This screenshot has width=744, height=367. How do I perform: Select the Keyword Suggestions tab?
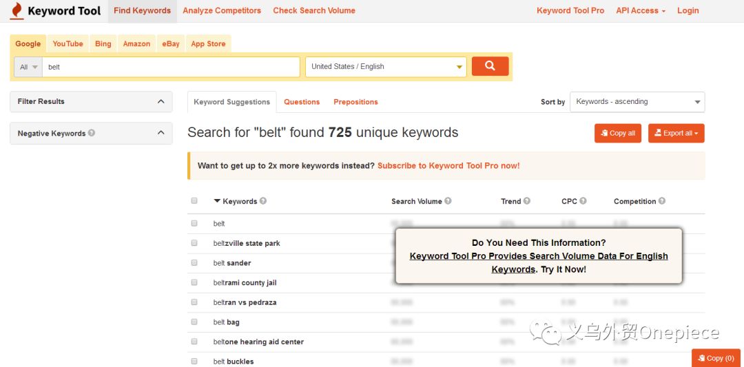point(232,102)
